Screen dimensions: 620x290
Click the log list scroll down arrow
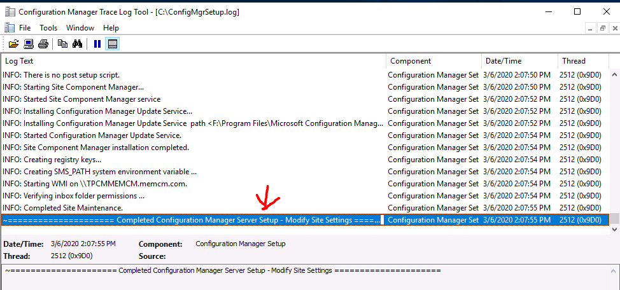tap(614, 229)
